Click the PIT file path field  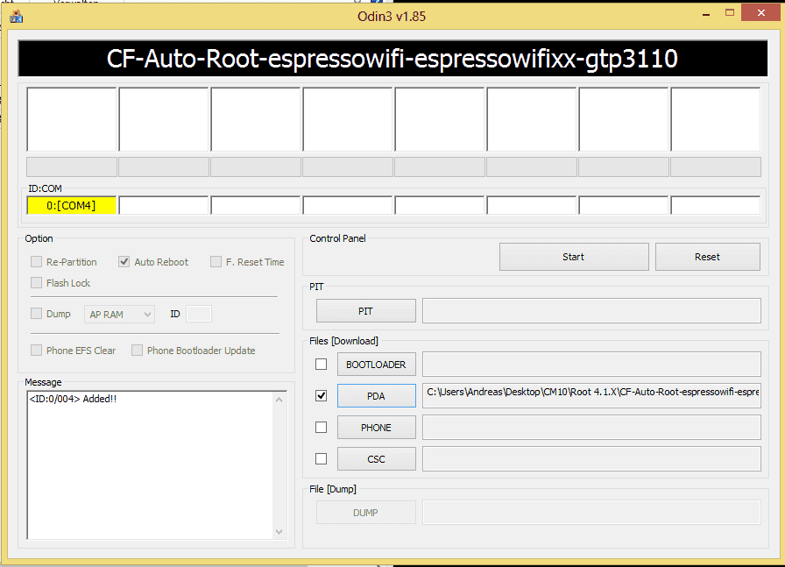point(591,311)
